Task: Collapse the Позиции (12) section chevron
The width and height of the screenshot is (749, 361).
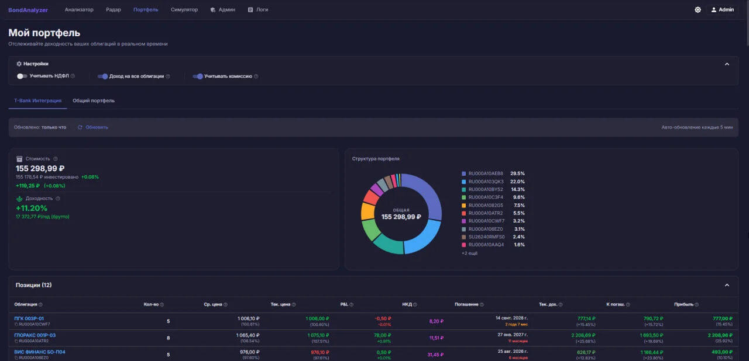Action: coord(727,285)
